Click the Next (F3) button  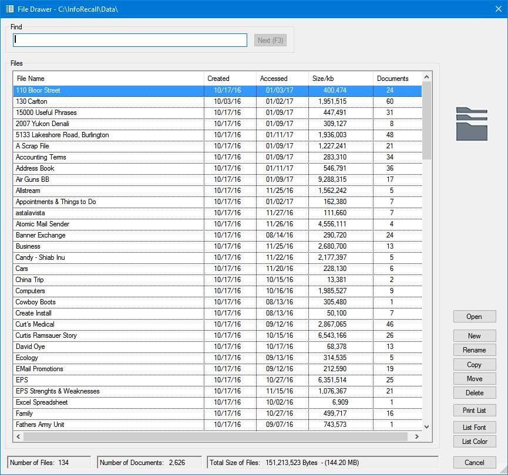[270, 40]
